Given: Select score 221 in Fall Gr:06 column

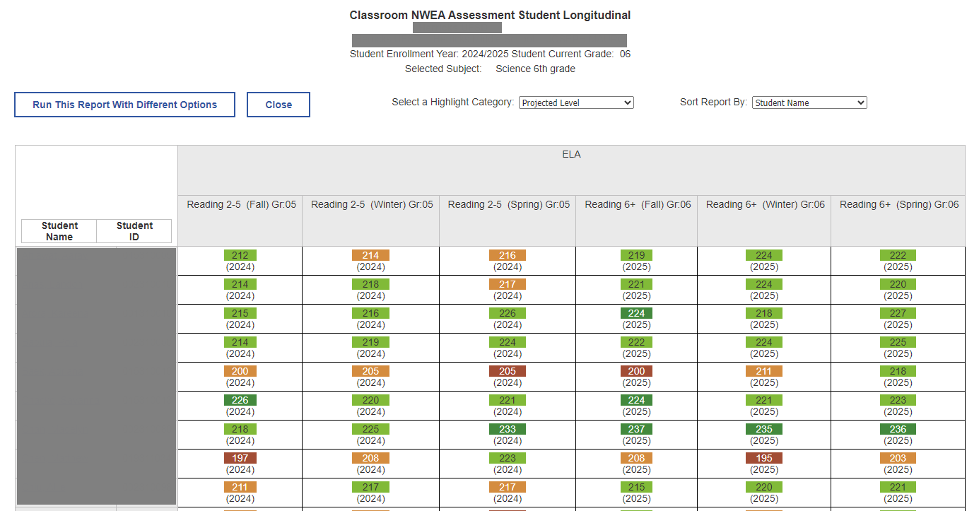Looking at the screenshot, I should click(637, 284).
